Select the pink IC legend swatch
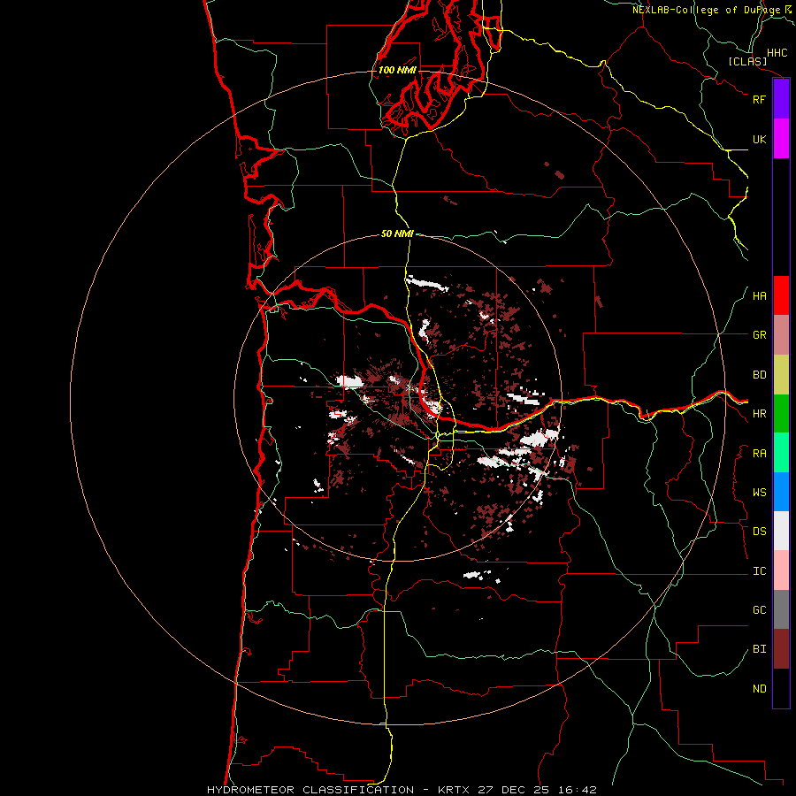The image size is (796, 796). [781, 570]
